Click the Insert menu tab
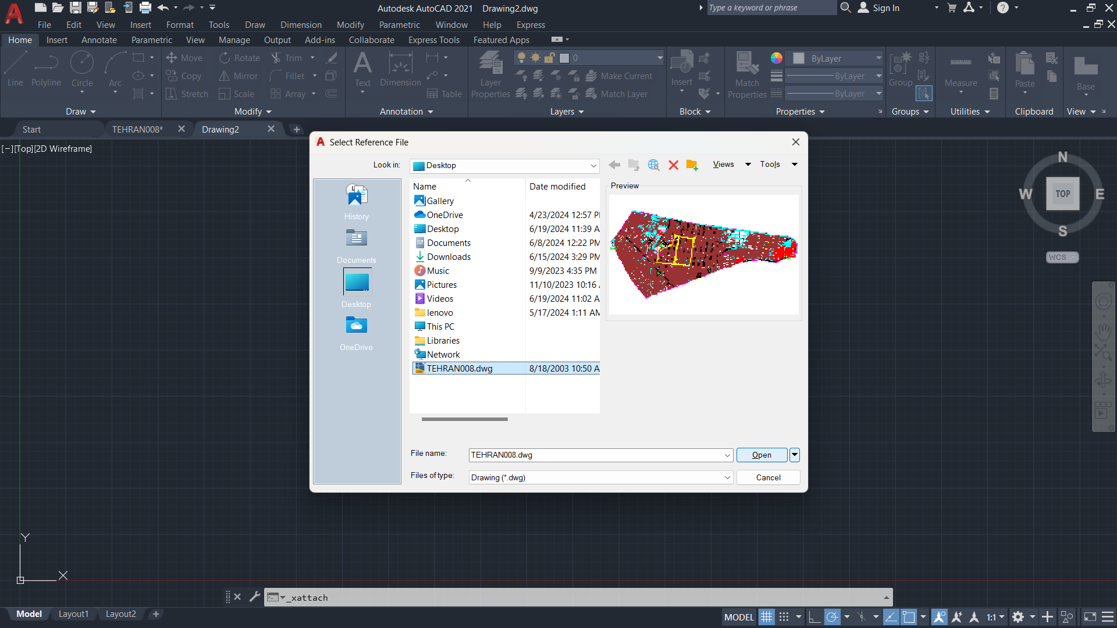 click(140, 24)
